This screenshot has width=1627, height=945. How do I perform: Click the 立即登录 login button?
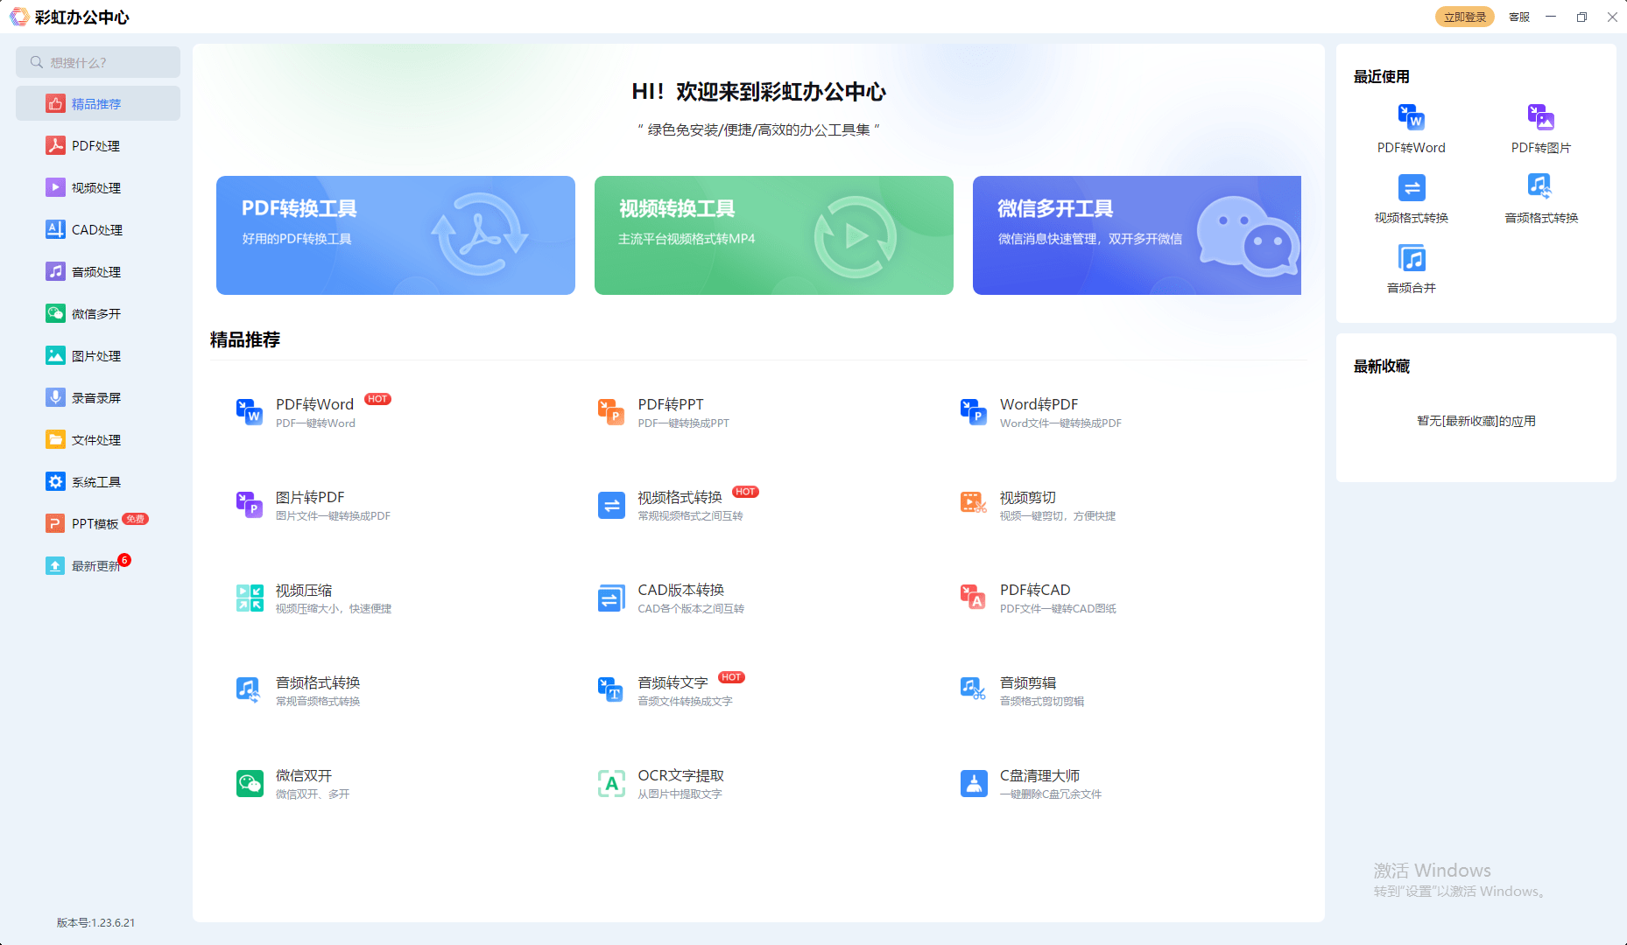tap(1465, 17)
